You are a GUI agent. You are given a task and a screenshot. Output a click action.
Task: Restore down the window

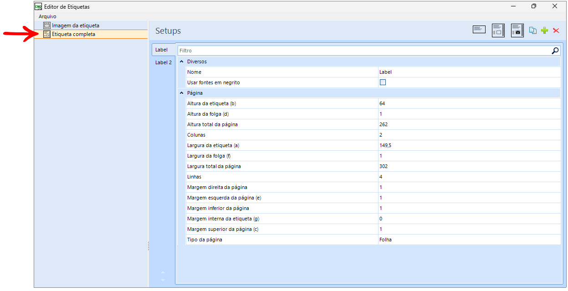(x=533, y=6)
